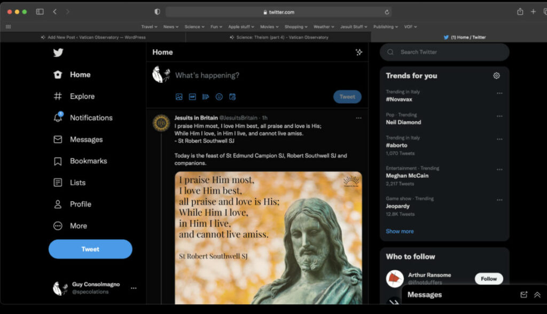Viewport: 547px width, 314px height.
Task: Open Home from the sidebar
Action: [x=72, y=75]
